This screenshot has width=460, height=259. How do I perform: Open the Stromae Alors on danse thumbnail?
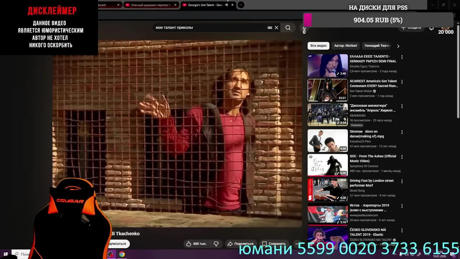pos(327,141)
